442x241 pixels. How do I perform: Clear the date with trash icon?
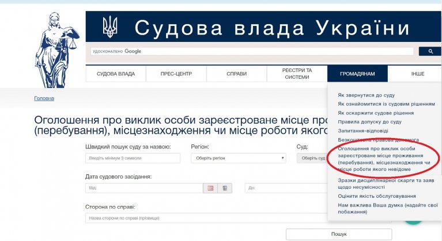(x=225, y=188)
